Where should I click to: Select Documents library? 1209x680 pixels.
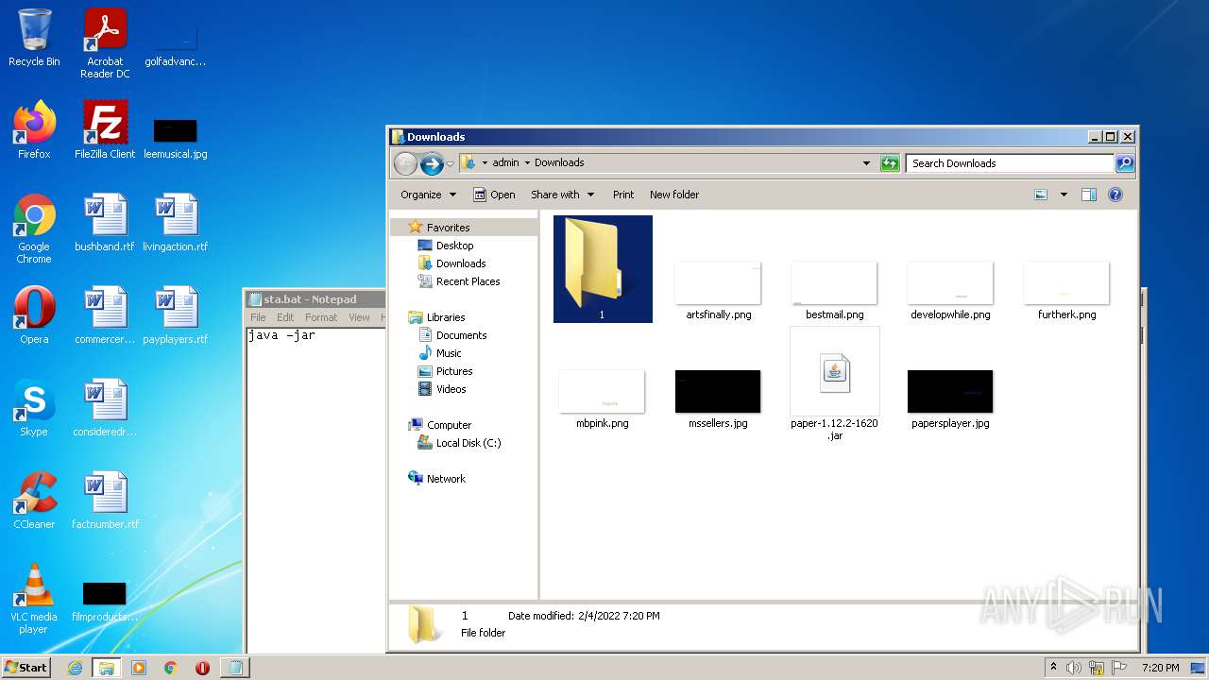pyautogui.click(x=461, y=335)
